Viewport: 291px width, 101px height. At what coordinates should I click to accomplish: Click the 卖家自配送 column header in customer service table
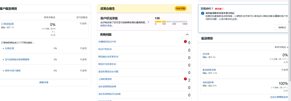[x=50, y=17]
